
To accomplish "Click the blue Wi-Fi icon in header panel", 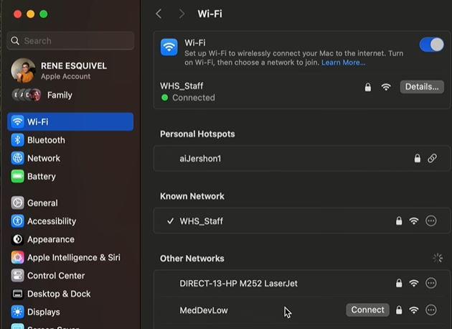I will tap(169, 47).
